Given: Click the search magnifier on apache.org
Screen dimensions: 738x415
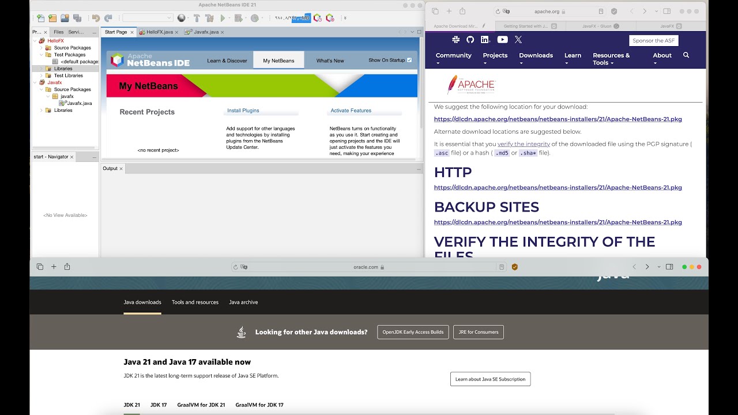Looking at the screenshot, I should pos(686,55).
